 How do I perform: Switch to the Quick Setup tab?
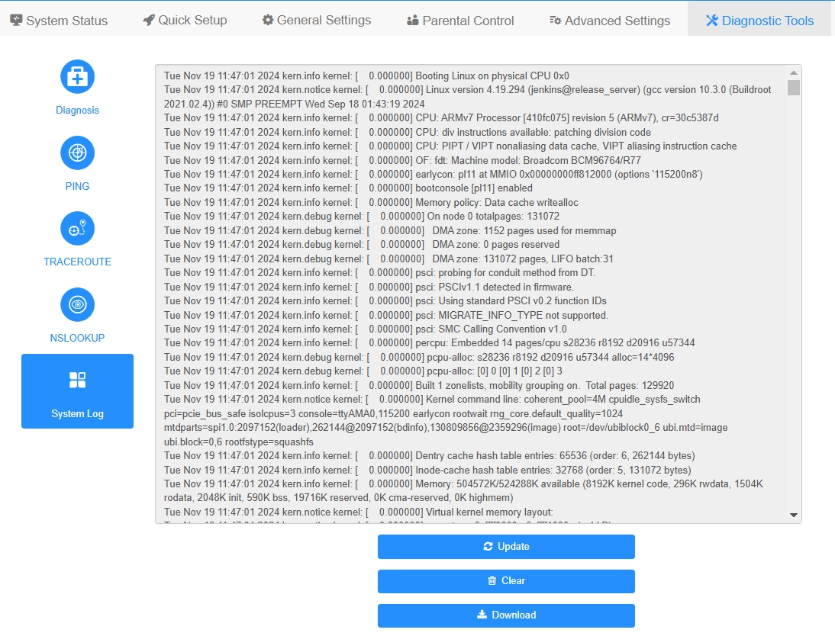point(185,21)
